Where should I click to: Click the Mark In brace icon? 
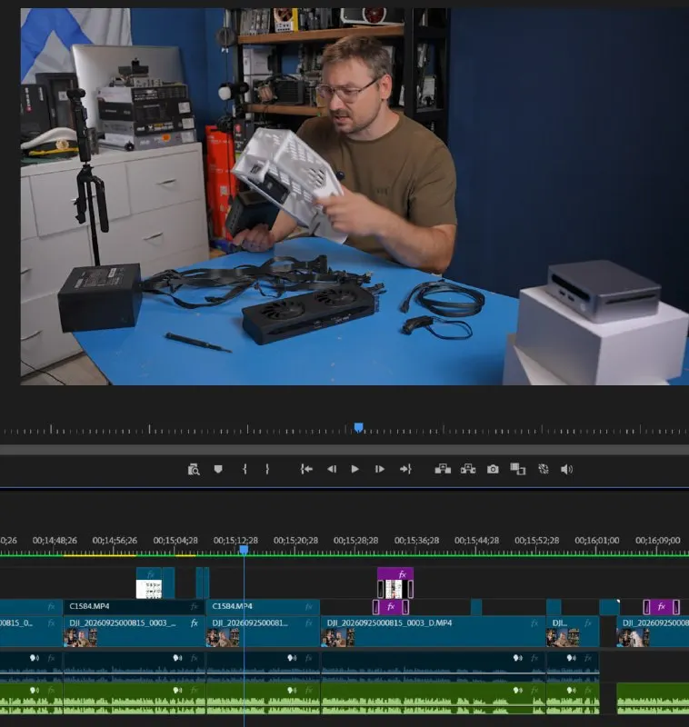coord(245,469)
